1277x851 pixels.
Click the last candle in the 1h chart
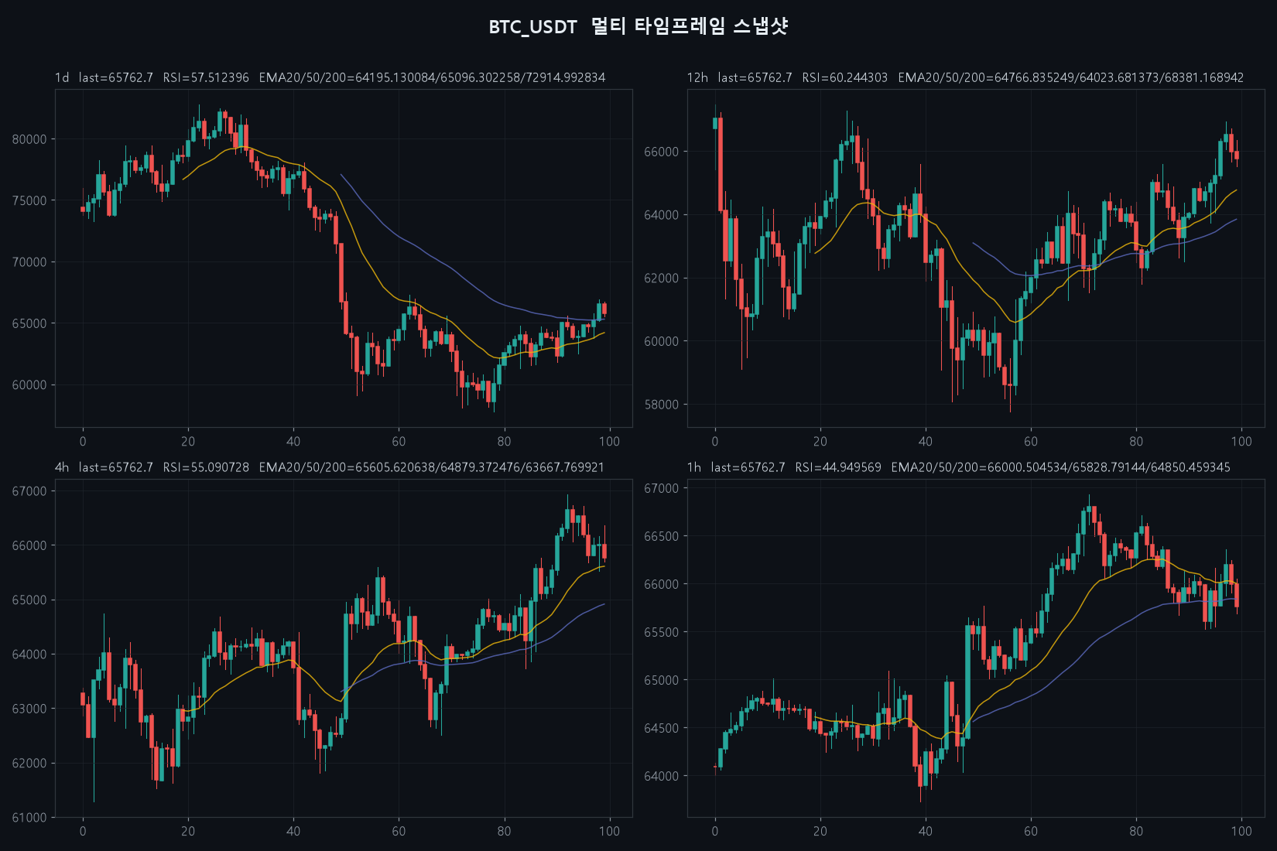click(1237, 594)
